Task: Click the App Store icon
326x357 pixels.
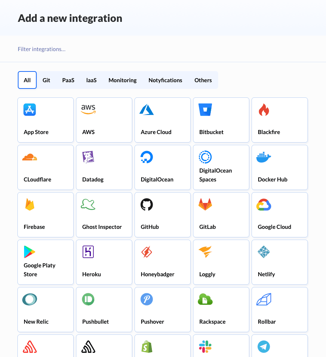Action: pos(30,110)
